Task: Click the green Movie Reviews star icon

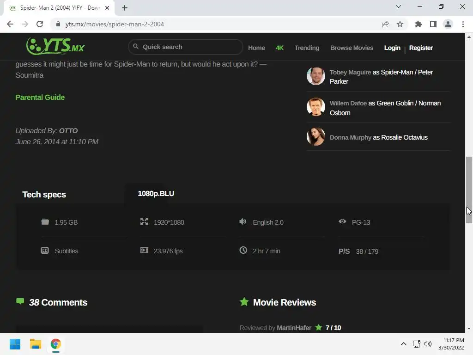Action: point(244,301)
